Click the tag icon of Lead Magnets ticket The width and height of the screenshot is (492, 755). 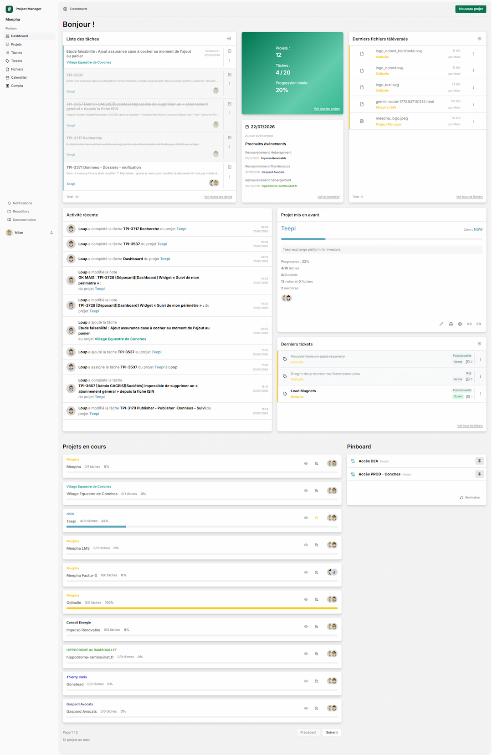285,394
